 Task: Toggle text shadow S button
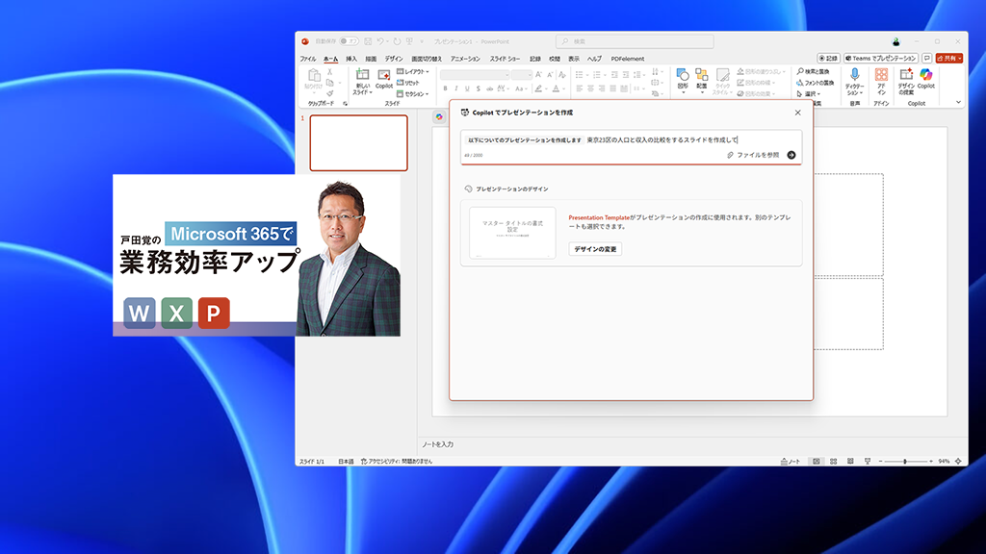click(478, 88)
